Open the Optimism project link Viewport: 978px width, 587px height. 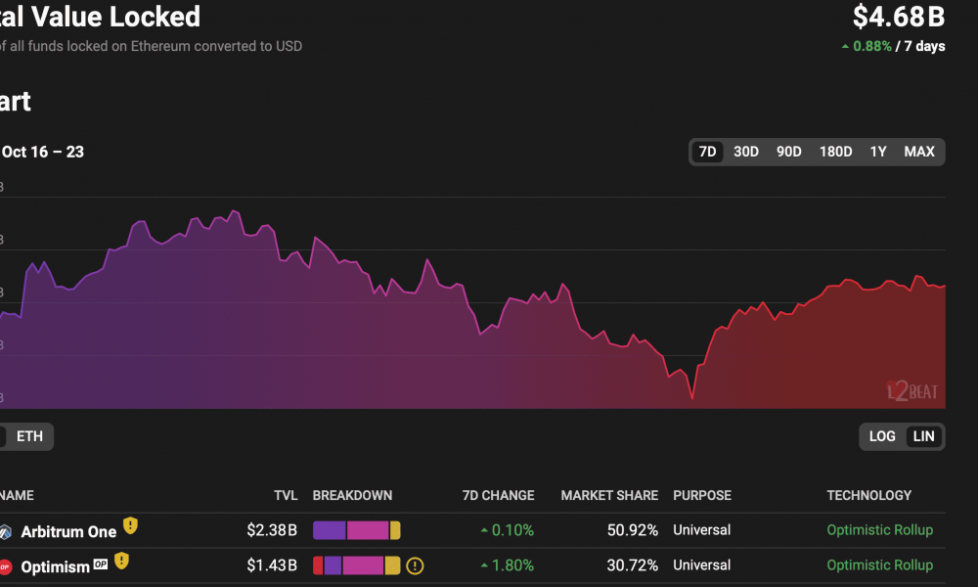(56, 567)
